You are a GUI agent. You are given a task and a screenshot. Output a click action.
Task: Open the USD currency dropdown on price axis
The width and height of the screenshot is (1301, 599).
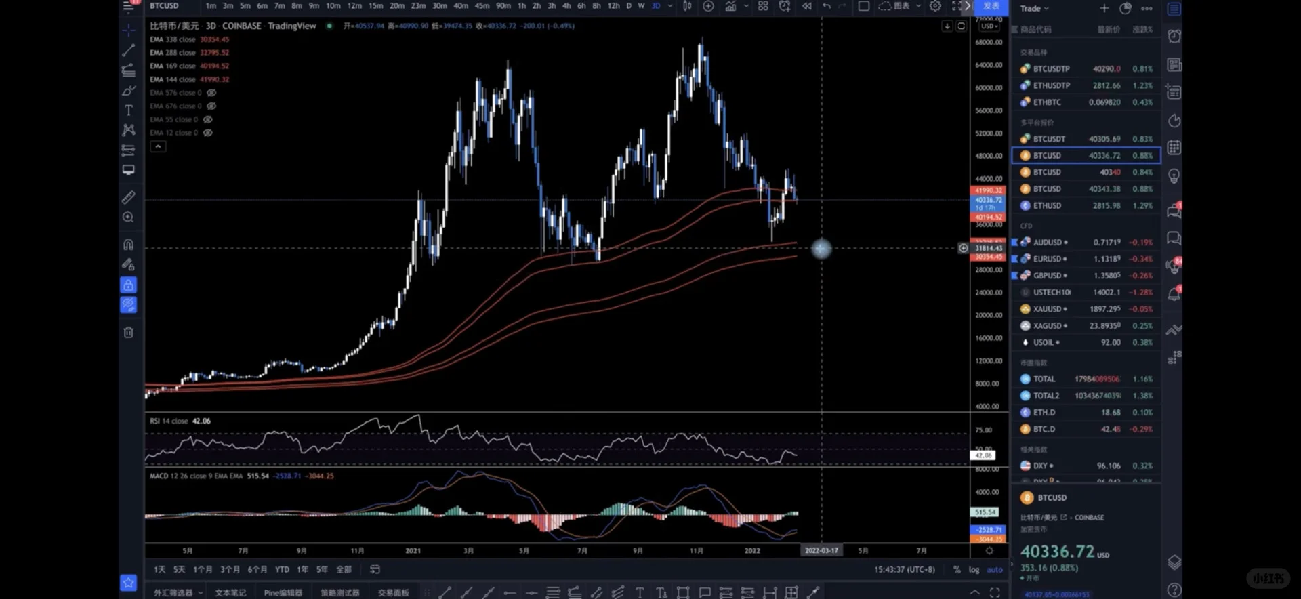click(x=989, y=26)
